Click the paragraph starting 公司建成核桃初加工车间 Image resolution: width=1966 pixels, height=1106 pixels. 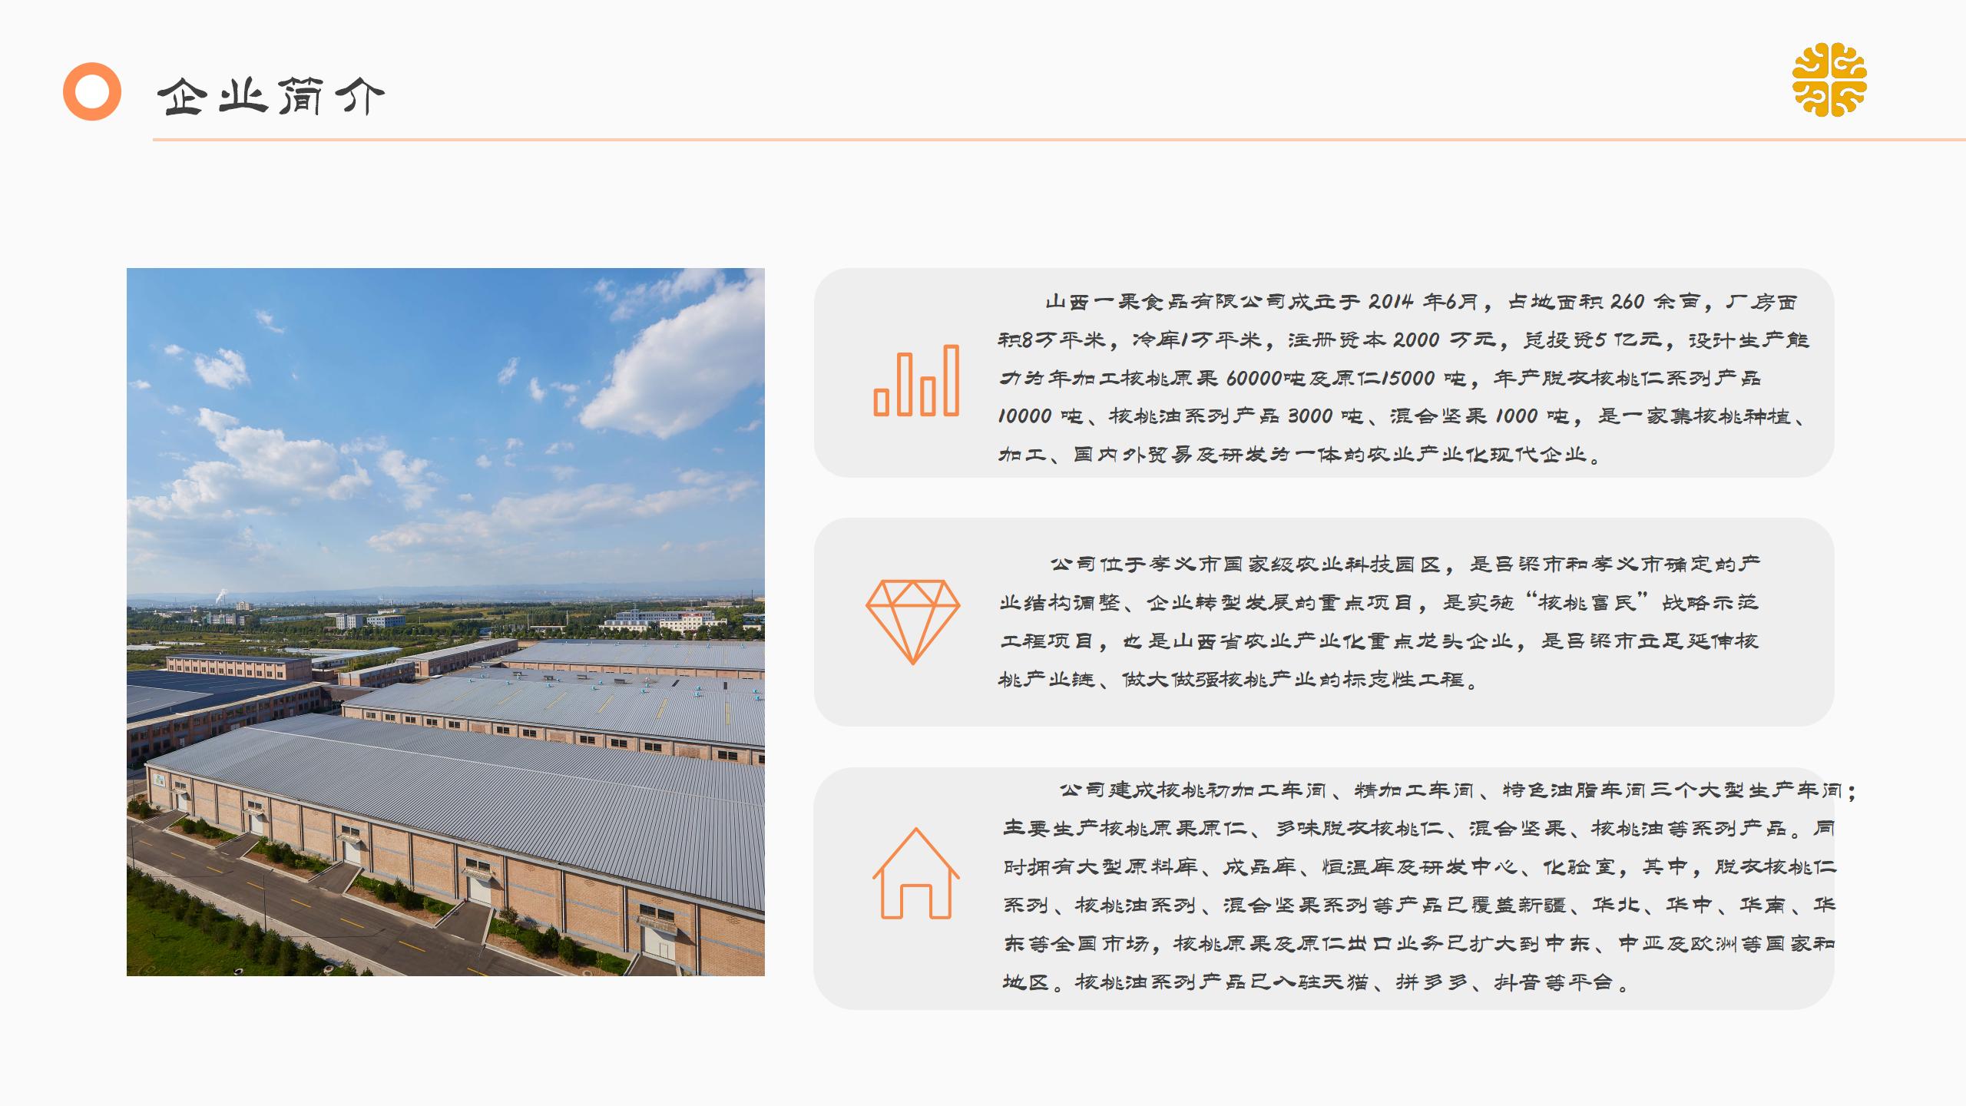(x=1429, y=886)
